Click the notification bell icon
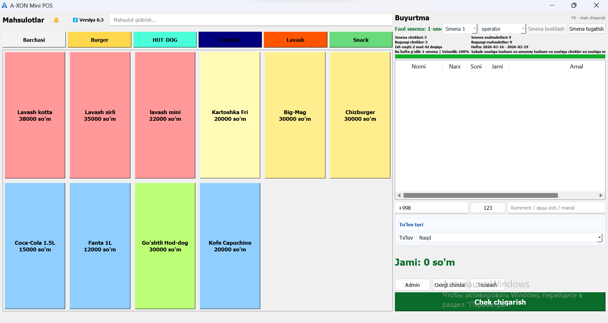608x323 pixels. click(x=56, y=20)
